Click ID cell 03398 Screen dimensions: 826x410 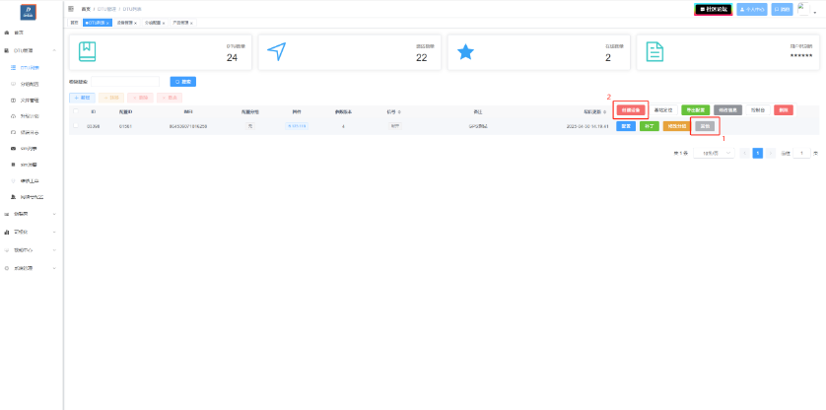(94, 126)
